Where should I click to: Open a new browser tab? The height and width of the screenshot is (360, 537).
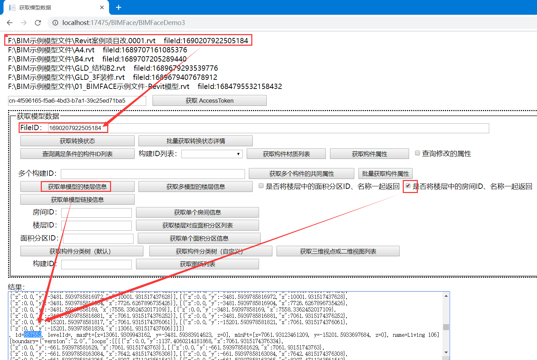[x=118, y=7]
